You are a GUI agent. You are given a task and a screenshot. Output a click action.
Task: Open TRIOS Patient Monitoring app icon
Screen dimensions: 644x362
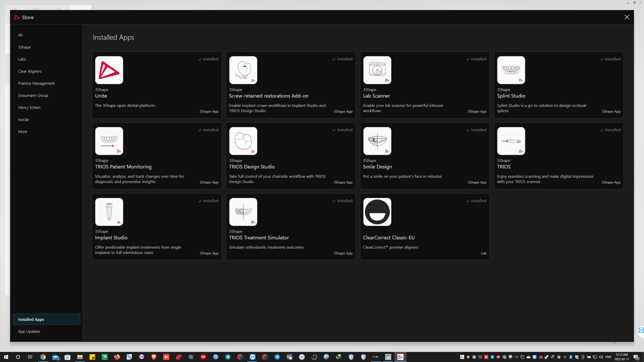click(x=109, y=141)
